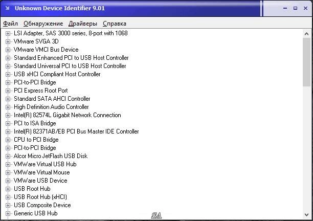Select Intel(R) 82574L Gigabit Network Connection
The image size is (313, 221).
click(x=68, y=115)
